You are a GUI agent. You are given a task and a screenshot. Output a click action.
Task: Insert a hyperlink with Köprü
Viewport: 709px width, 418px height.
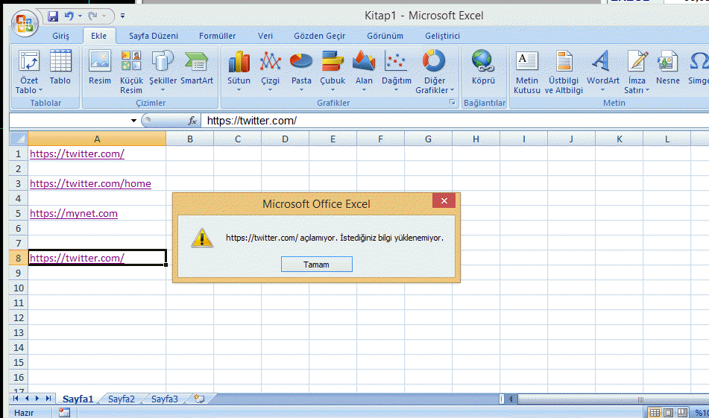click(483, 68)
